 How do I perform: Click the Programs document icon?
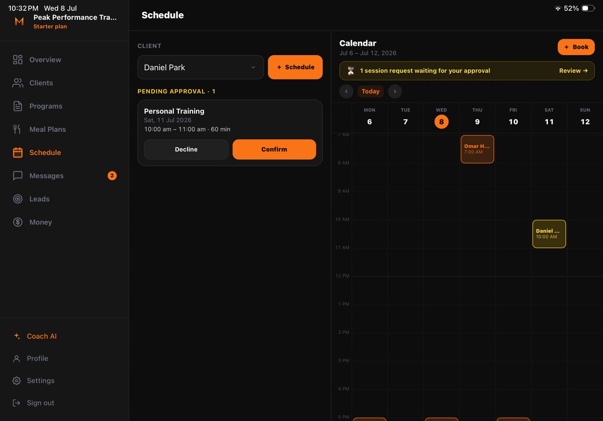(x=17, y=106)
